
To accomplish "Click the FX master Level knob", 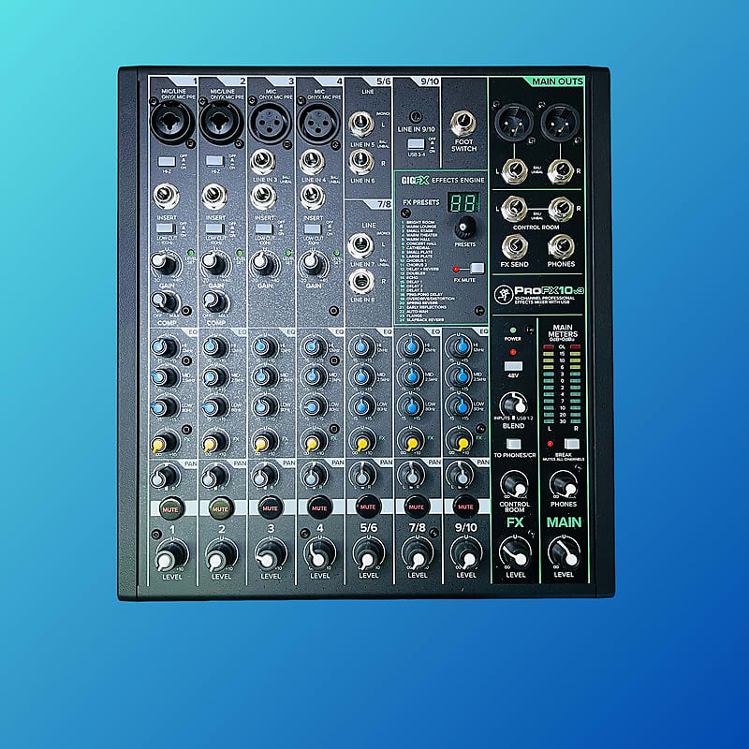I will [515, 553].
